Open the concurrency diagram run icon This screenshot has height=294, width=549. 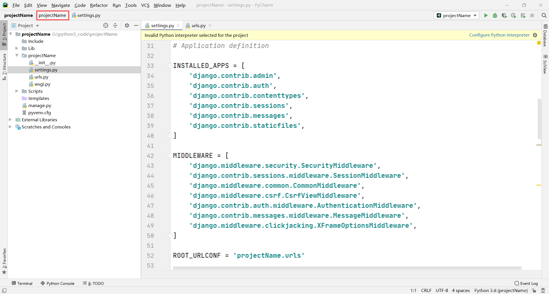click(x=523, y=15)
